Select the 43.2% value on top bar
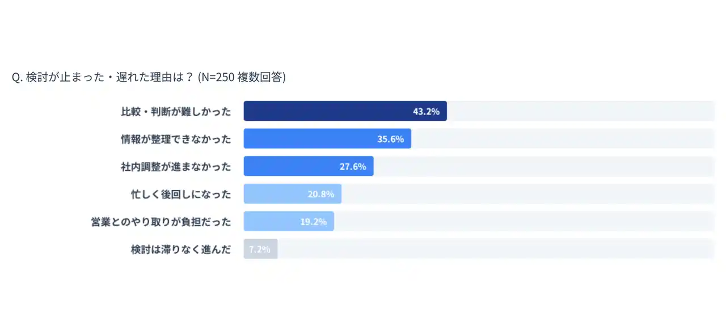The height and width of the screenshot is (318, 726). (x=426, y=112)
